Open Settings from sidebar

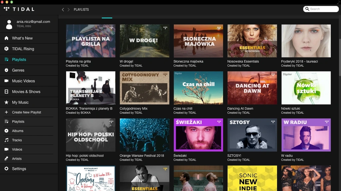(x=29, y=169)
